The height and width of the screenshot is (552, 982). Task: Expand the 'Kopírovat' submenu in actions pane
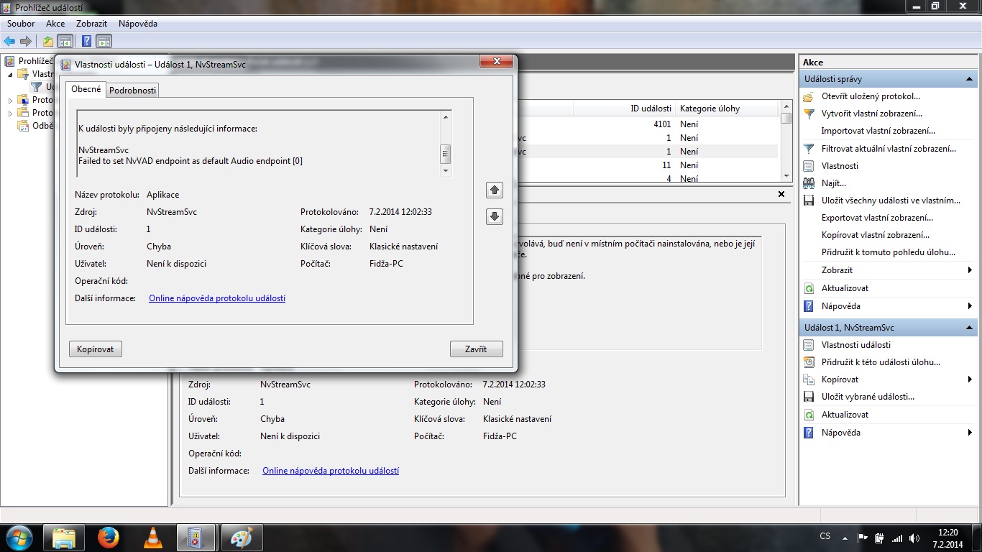pos(970,379)
